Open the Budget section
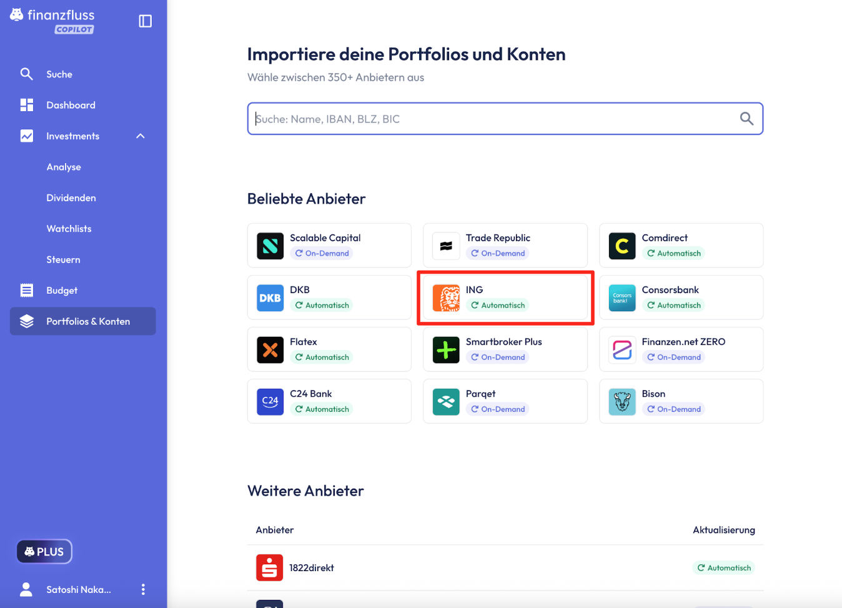 pos(62,291)
